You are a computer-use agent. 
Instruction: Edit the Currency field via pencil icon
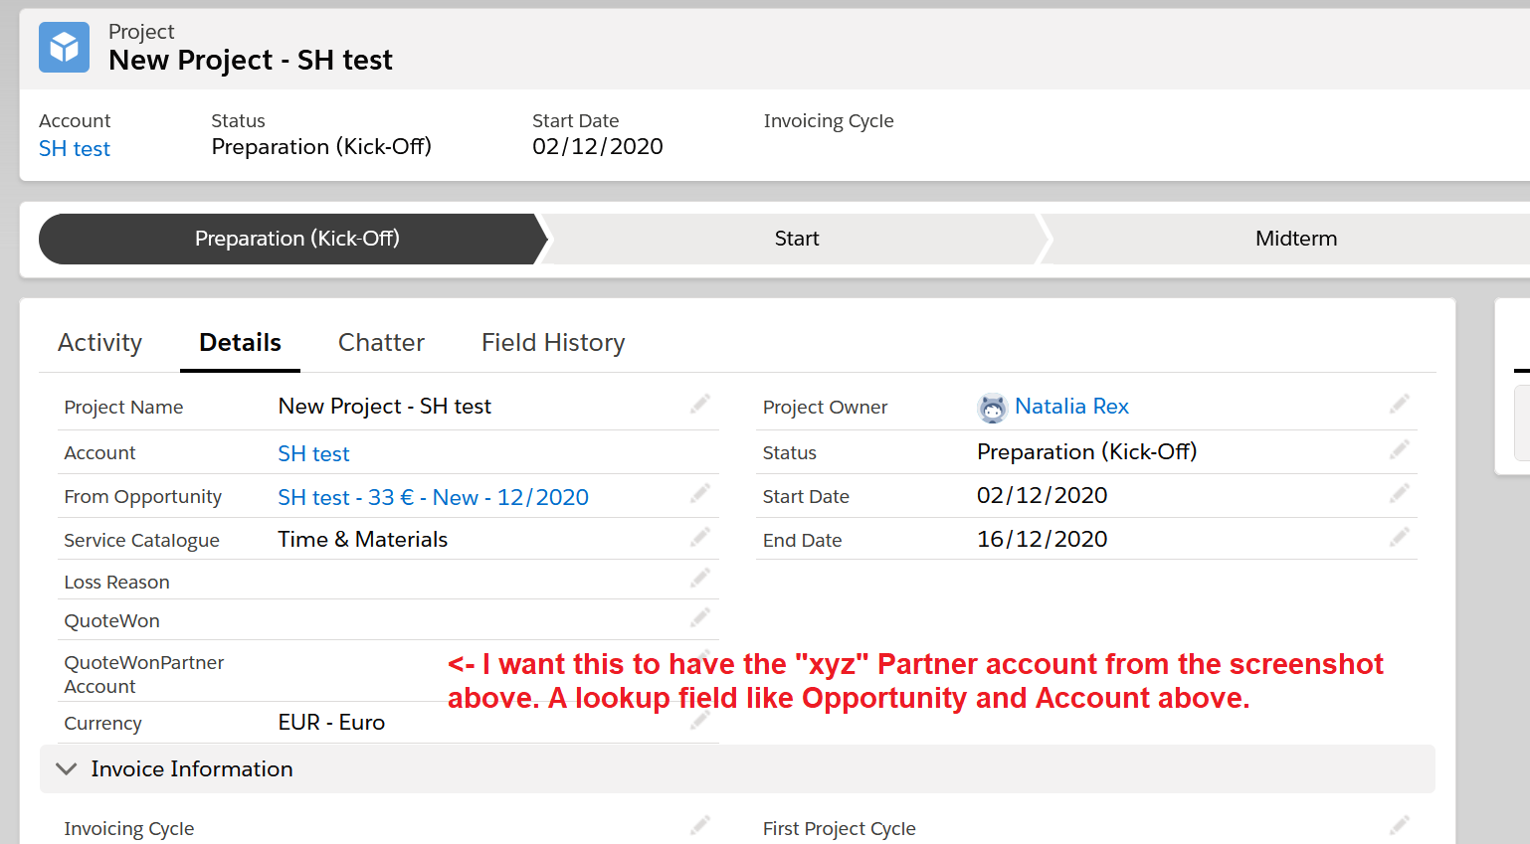tap(700, 720)
